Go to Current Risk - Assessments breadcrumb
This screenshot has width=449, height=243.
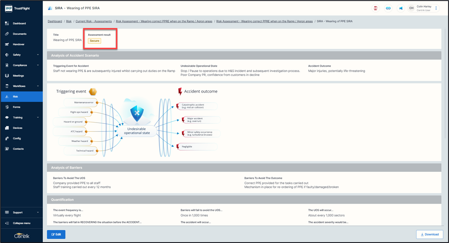93,21
